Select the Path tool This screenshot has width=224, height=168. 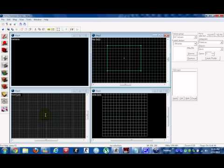(x=5, y=109)
